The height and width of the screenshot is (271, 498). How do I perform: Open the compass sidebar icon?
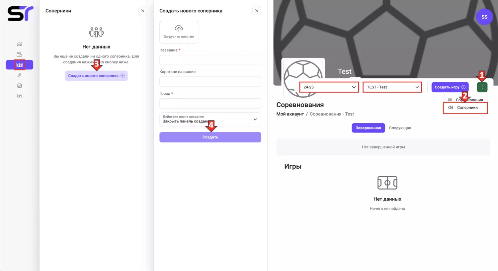(x=20, y=96)
